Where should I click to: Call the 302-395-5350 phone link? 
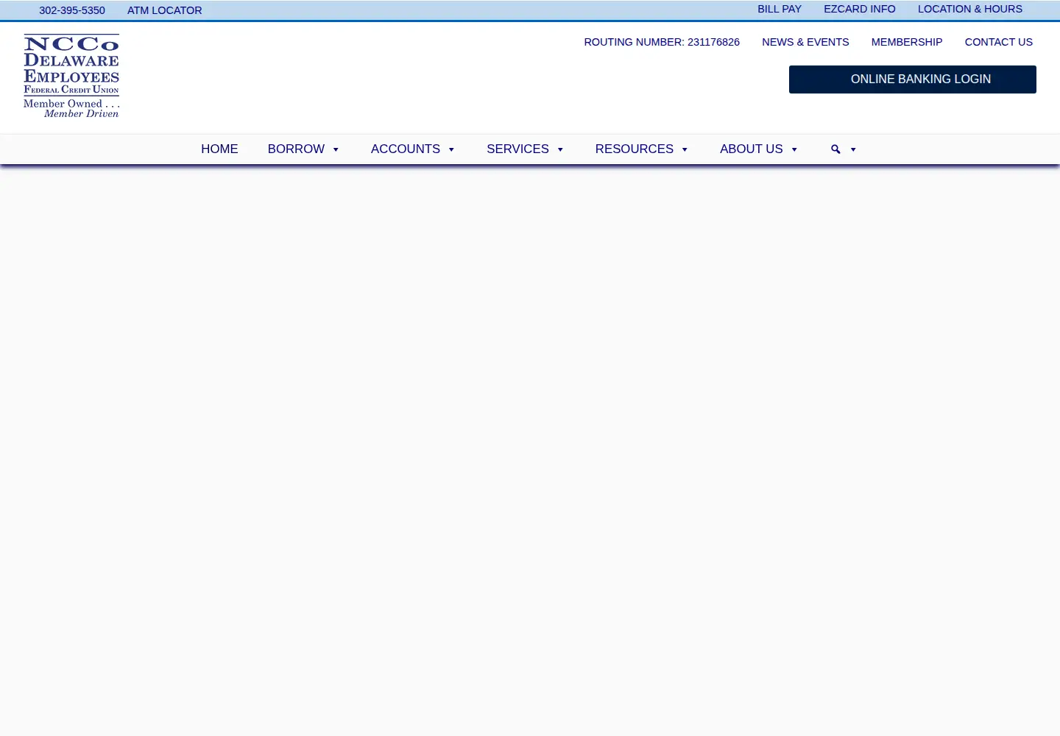(x=72, y=10)
